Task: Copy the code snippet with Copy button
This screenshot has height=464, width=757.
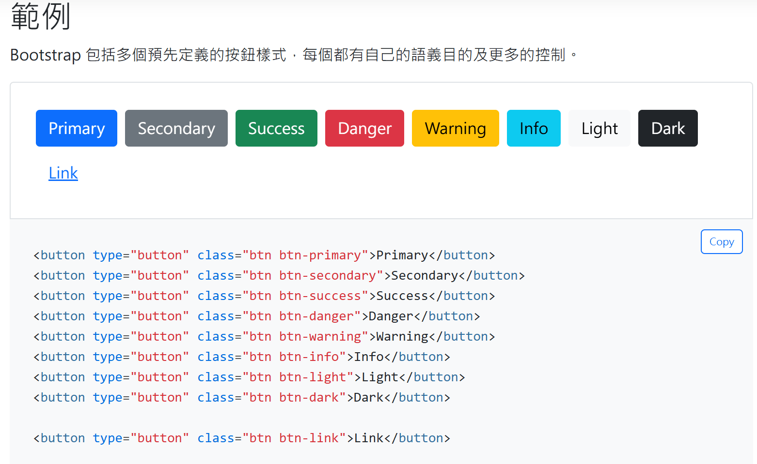Action: 722,241
